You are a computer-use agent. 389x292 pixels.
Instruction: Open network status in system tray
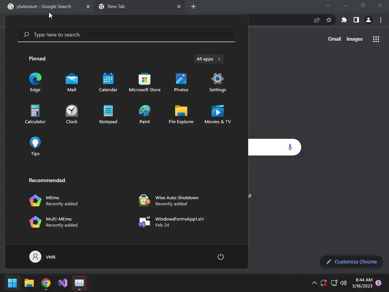tap(334, 283)
